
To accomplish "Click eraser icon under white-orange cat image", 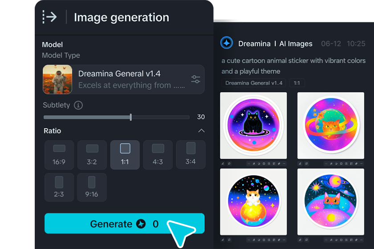I will (279, 240).
